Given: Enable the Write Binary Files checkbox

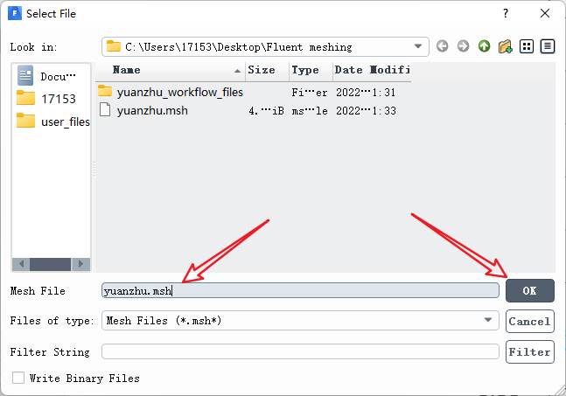Looking at the screenshot, I should (18, 379).
